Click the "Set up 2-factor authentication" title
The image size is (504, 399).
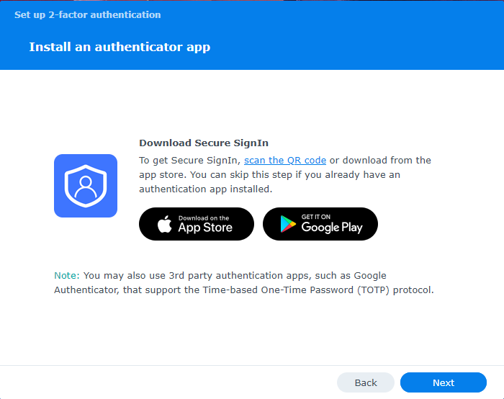pos(88,14)
